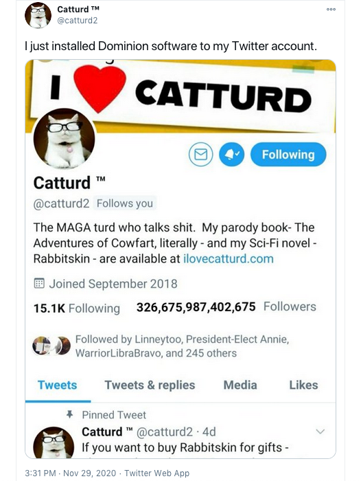Open the ilovecatturd.com link

229,258
